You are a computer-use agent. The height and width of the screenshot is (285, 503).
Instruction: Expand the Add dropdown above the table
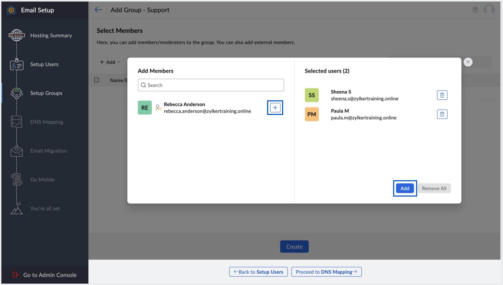110,62
